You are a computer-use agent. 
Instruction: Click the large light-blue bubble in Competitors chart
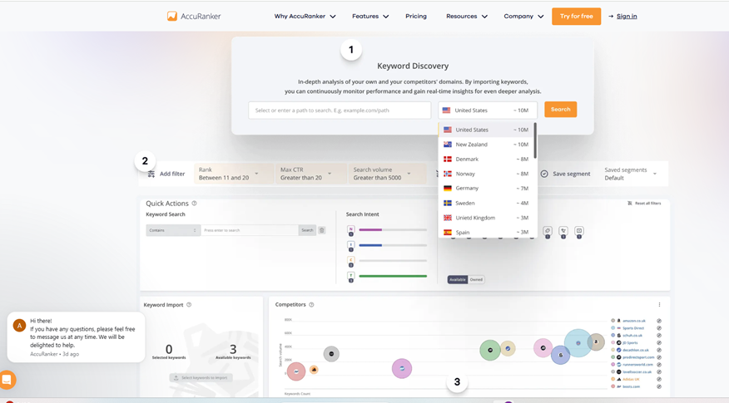578,343
